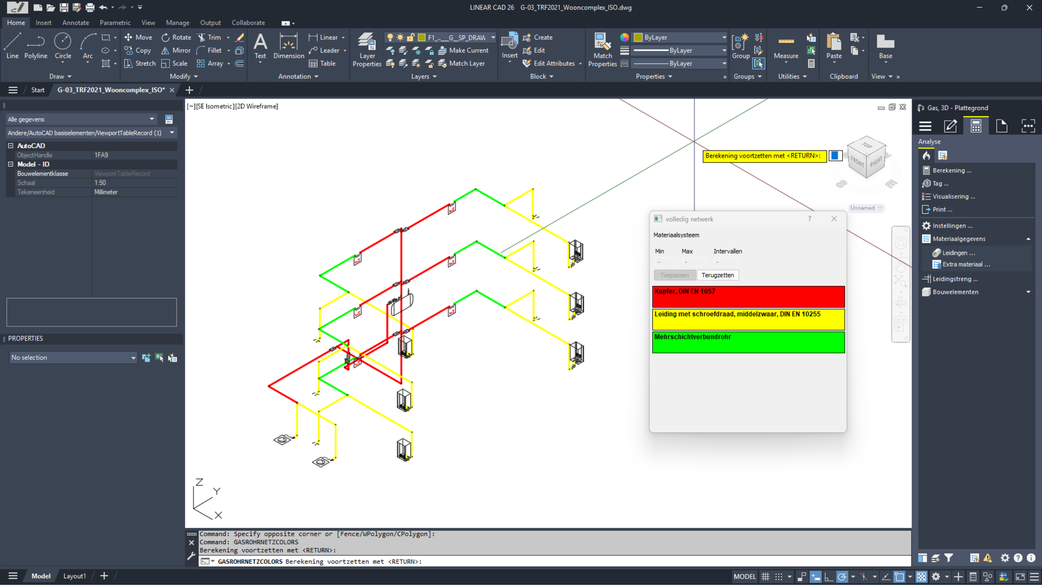Image resolution: width=1042 pixels, height=586 pixels.
Task: Click the Terugzetten button
Action: tap(717, 275)
